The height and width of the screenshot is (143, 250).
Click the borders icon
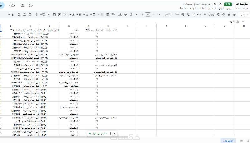pos(108,15)
